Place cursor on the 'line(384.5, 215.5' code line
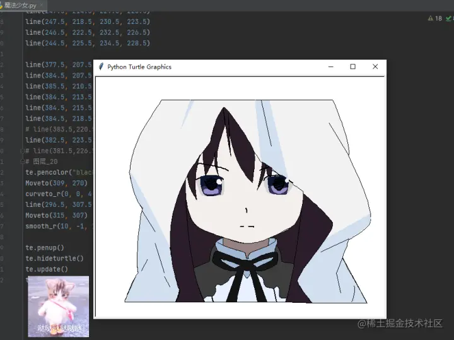Screen dimensions: 454x340 59,108
